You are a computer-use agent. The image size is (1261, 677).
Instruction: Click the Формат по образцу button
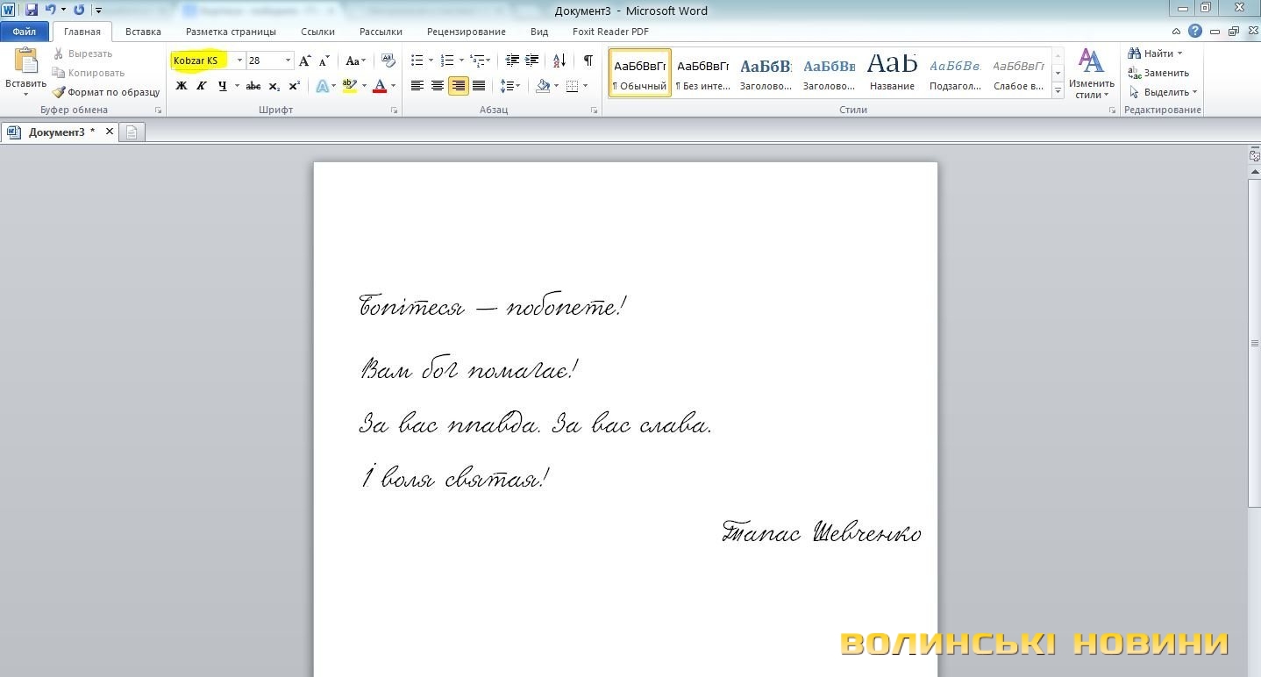click(106, 92)
